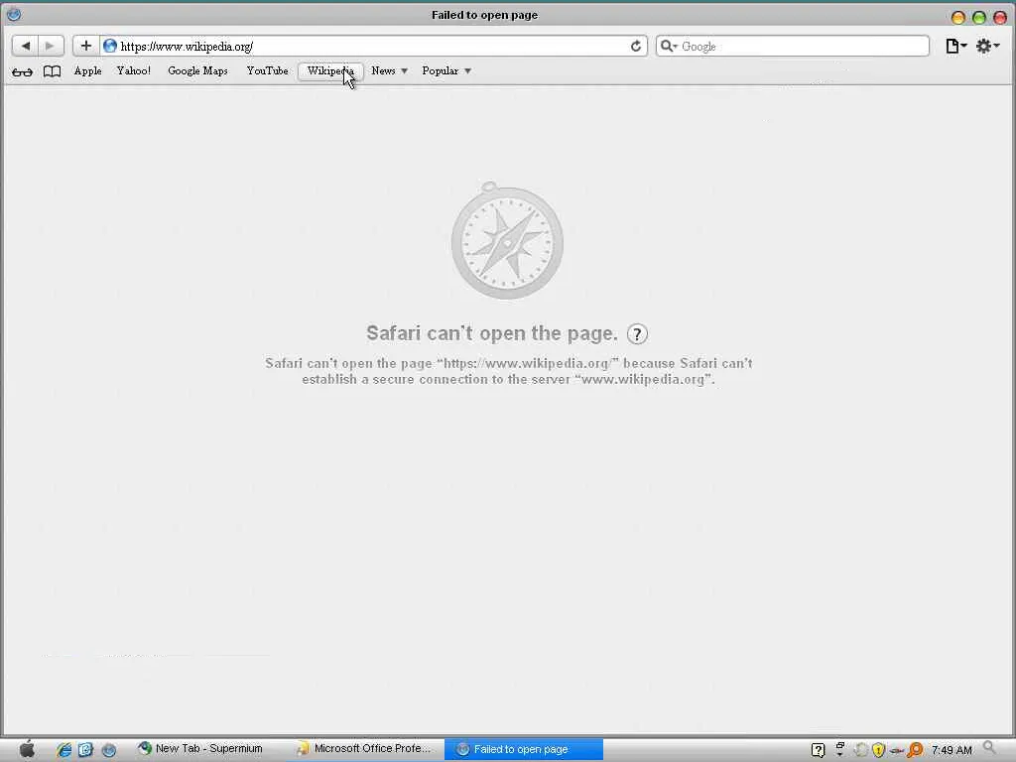1016x762 pixels.
Task: Click the help question mark beside the error title
Action: [x=638, y=333]
